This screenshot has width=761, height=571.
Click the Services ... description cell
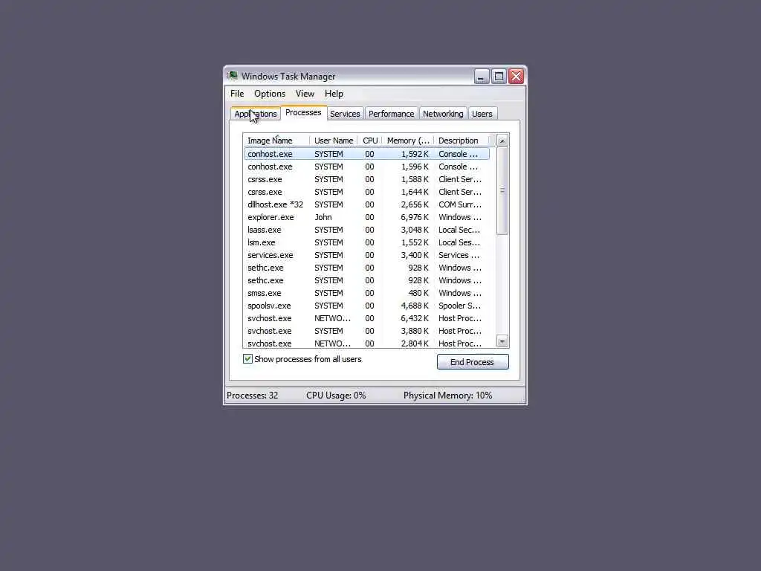tap(459, 255)
